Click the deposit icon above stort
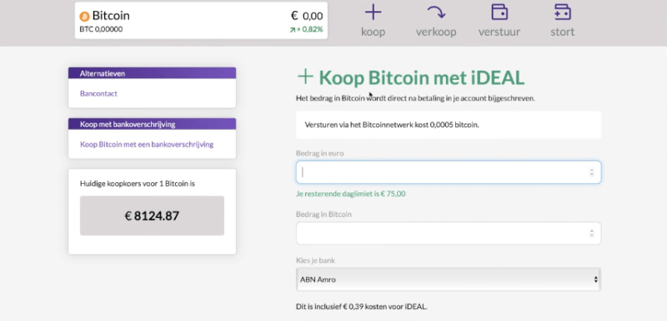The width and height of the screenshot is (667, 321). point(562,12)
